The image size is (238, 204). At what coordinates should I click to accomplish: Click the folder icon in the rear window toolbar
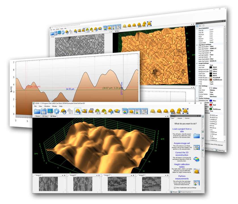click(x=52, y=33)
